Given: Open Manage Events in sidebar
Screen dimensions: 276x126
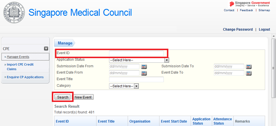Looking at the screenshot, I should (x=18, y=57).
